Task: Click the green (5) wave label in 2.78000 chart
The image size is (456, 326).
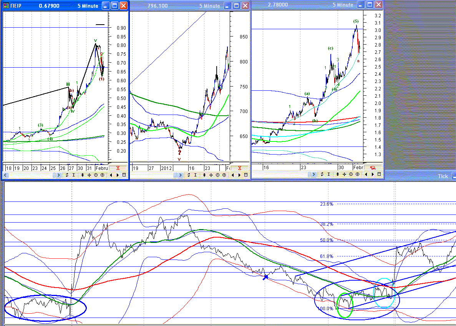Action: [356, 21]
